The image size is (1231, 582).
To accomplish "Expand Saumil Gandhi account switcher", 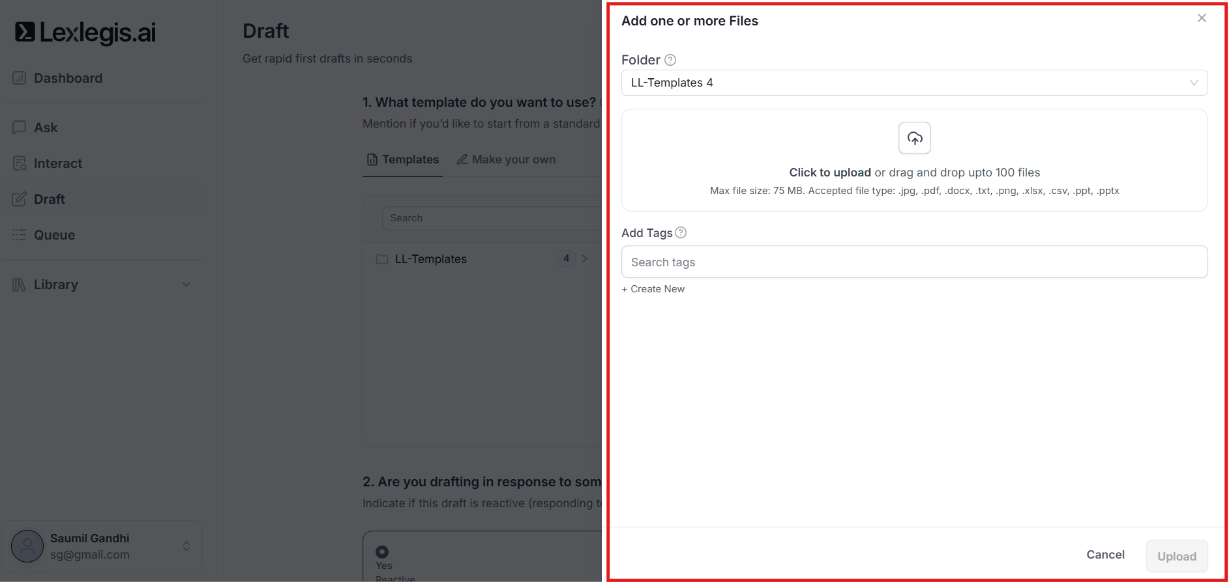I will [186, 546].
